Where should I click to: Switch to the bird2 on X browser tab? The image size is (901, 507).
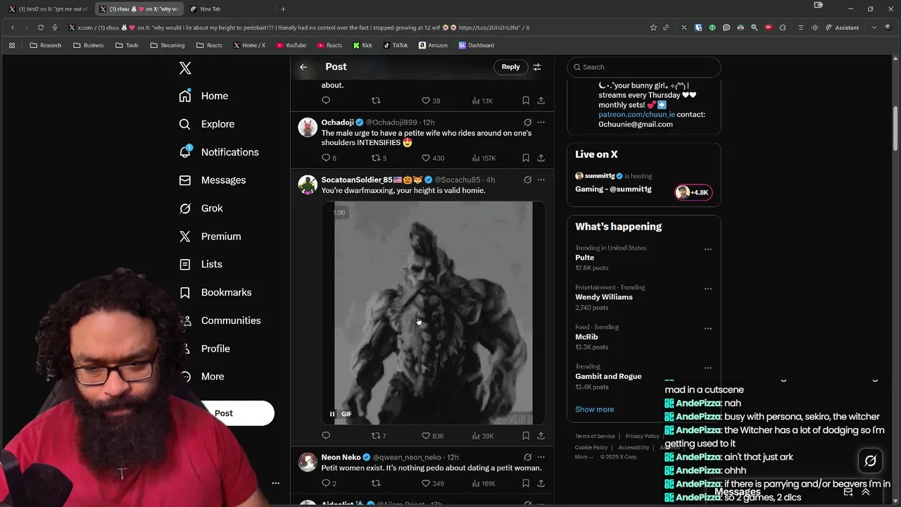(48, 9)
